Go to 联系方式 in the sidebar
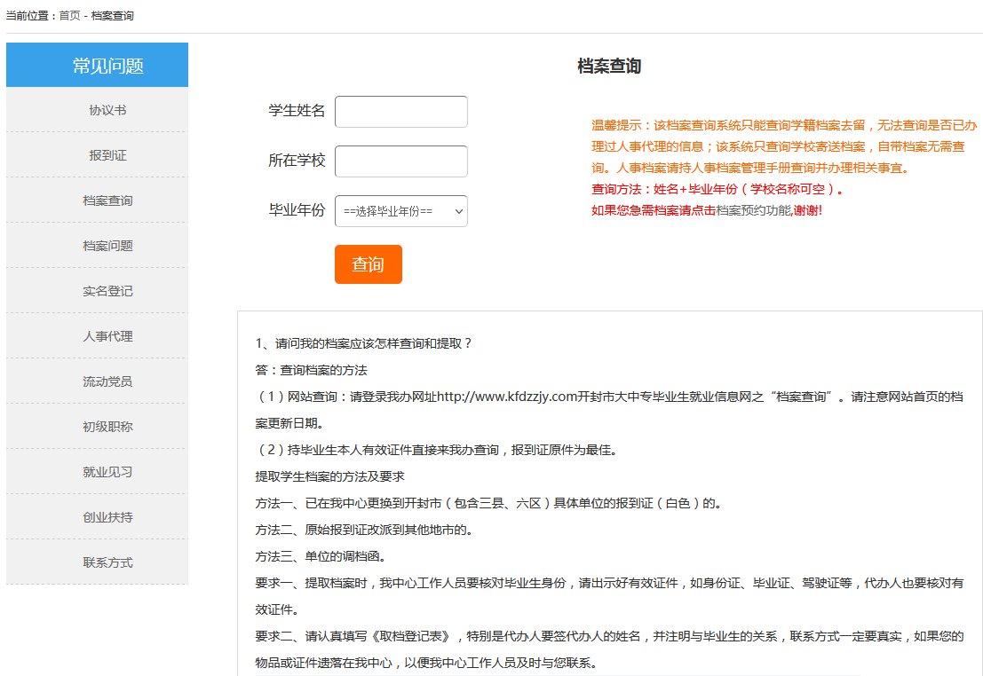The image size is (983, 676). tap(107, 562)
